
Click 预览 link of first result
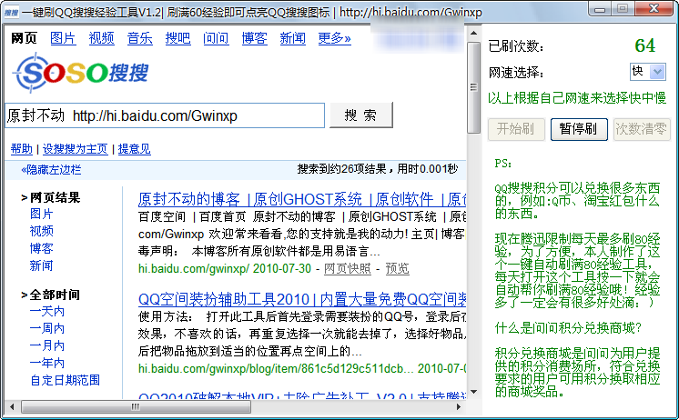[x=397, y=268]
